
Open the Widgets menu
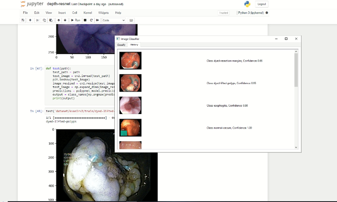103,13
